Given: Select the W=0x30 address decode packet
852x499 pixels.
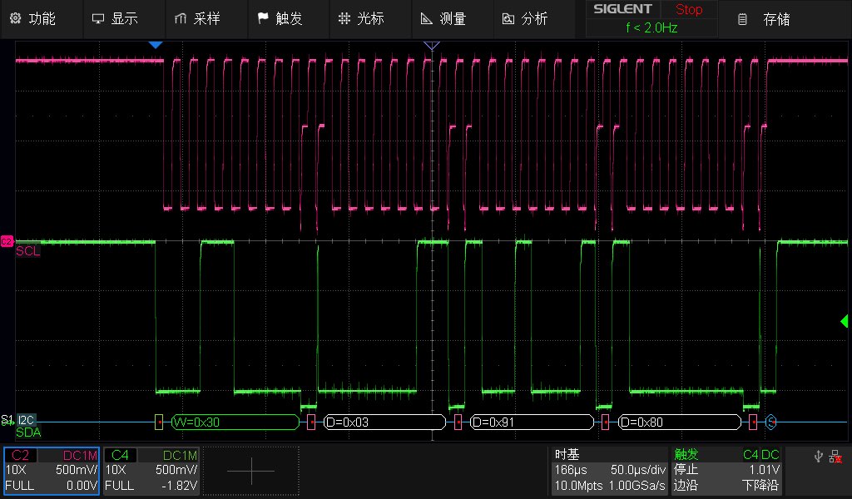Looking at the screenshot, I should (x=235, y=422).
